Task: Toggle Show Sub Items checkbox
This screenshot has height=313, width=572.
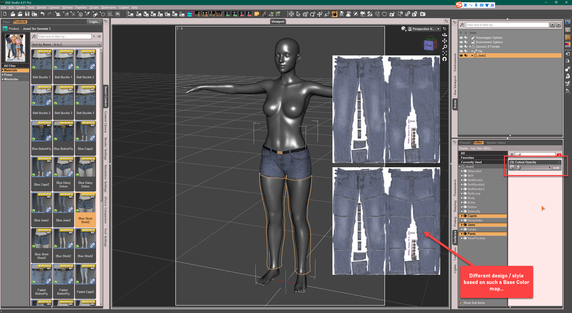Action: (461, 303)
